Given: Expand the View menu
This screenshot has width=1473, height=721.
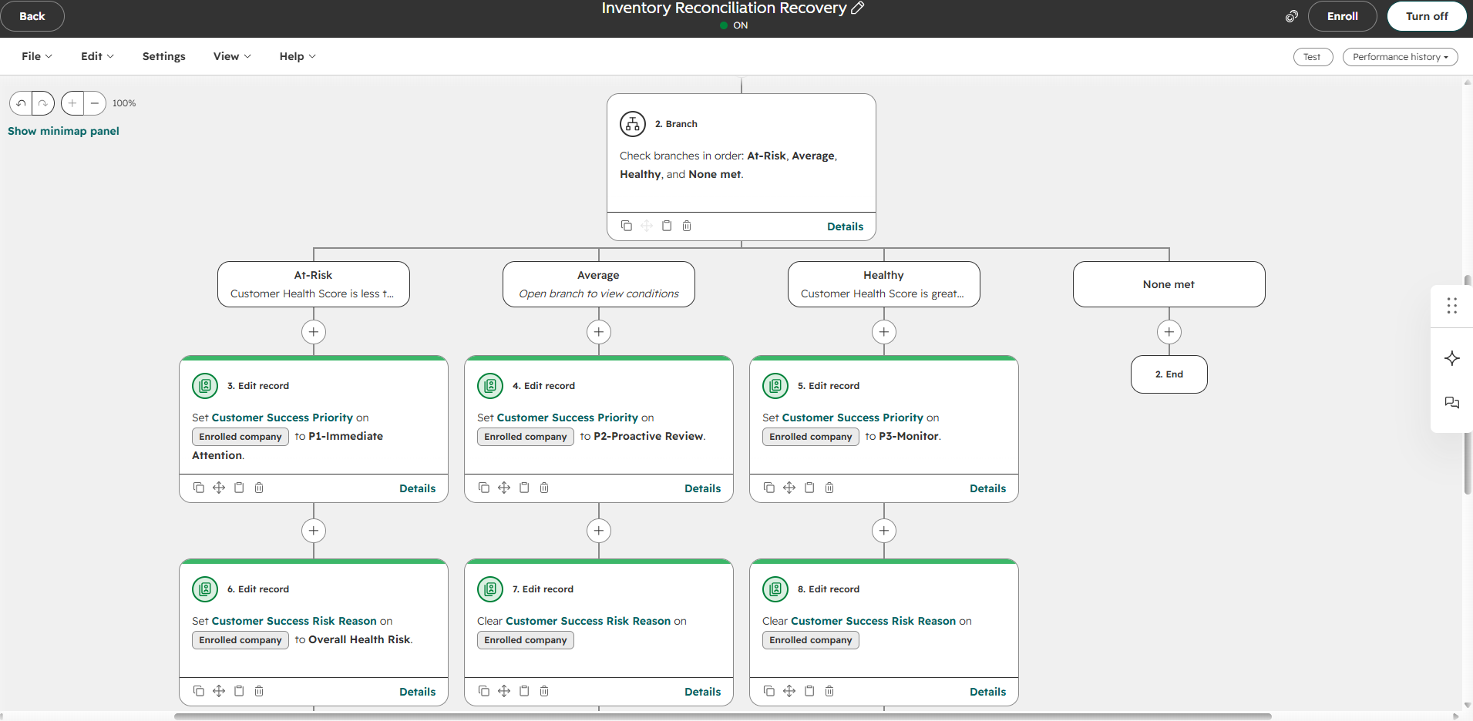Looking at the screenshot, I should point(232,56).
